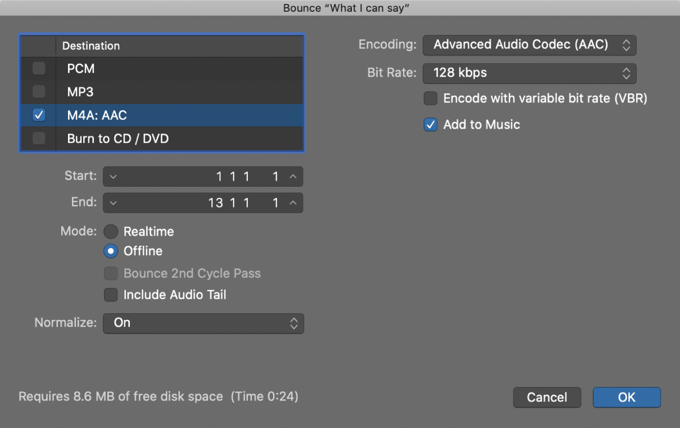Decrease End position with down chevron

[113, 203]
